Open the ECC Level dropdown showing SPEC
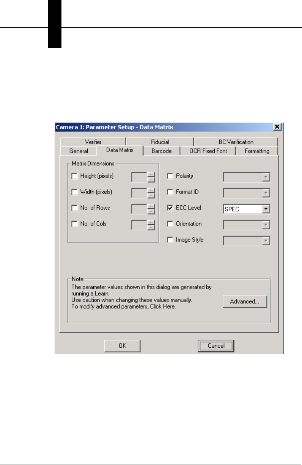This screenshot has width=302, height=465. point(247,209)
